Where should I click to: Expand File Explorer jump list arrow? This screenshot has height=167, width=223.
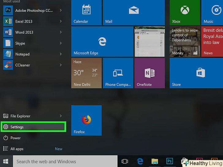pos(61,116)
